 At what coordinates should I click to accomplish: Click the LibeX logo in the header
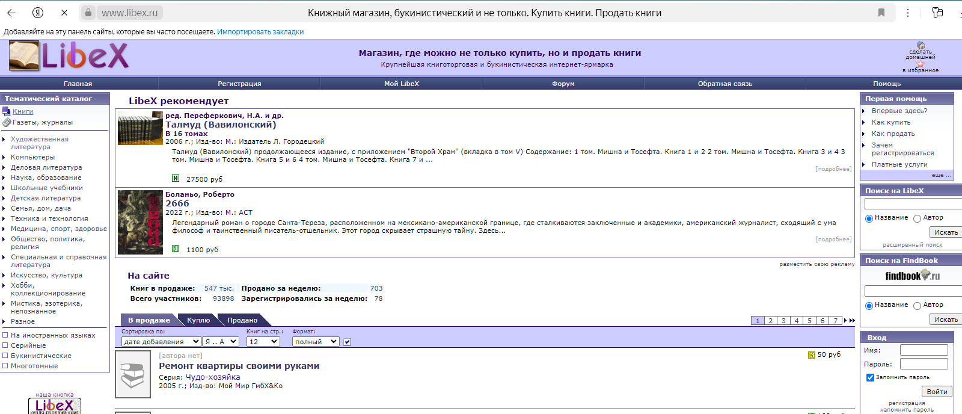(x=69, y=56)
